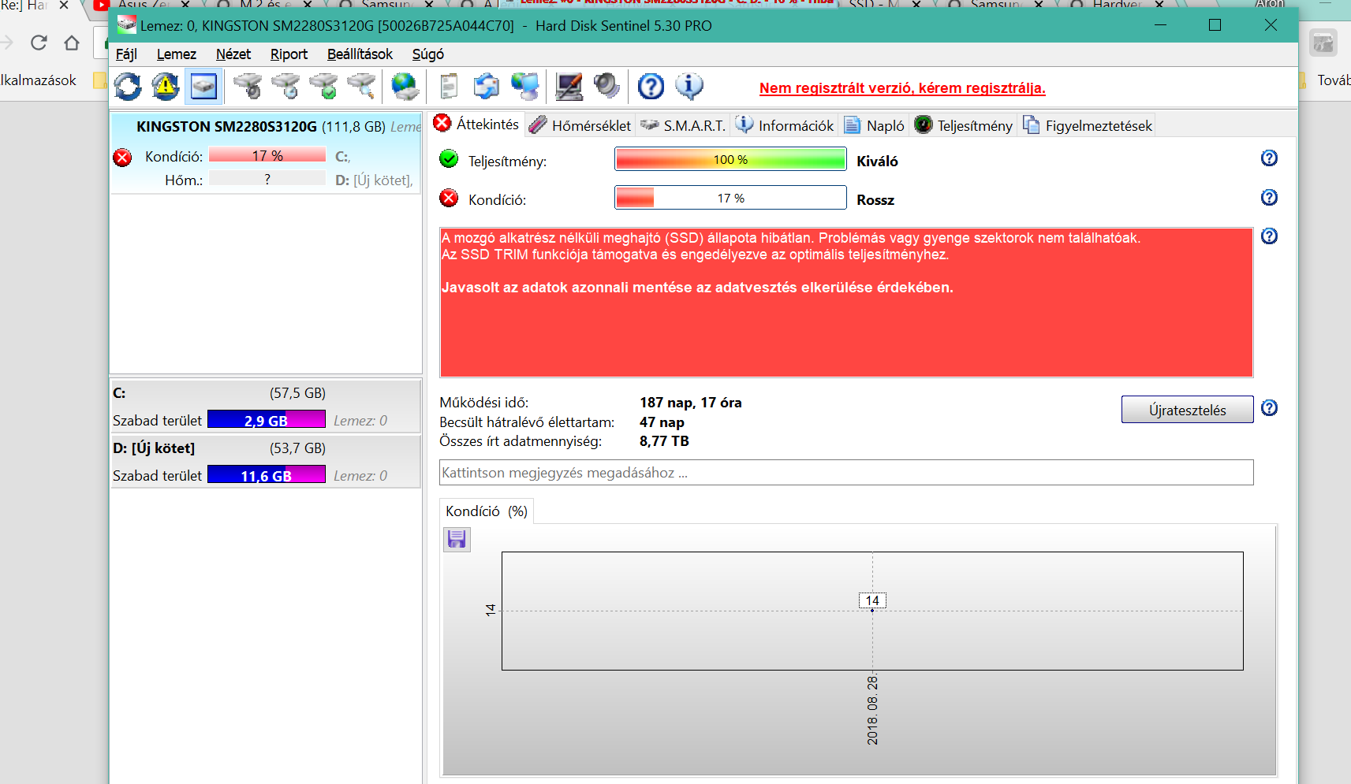Click the red X status icon beside Kondíció bar
The image size is (1351, 784).
[x=449, y=199]
